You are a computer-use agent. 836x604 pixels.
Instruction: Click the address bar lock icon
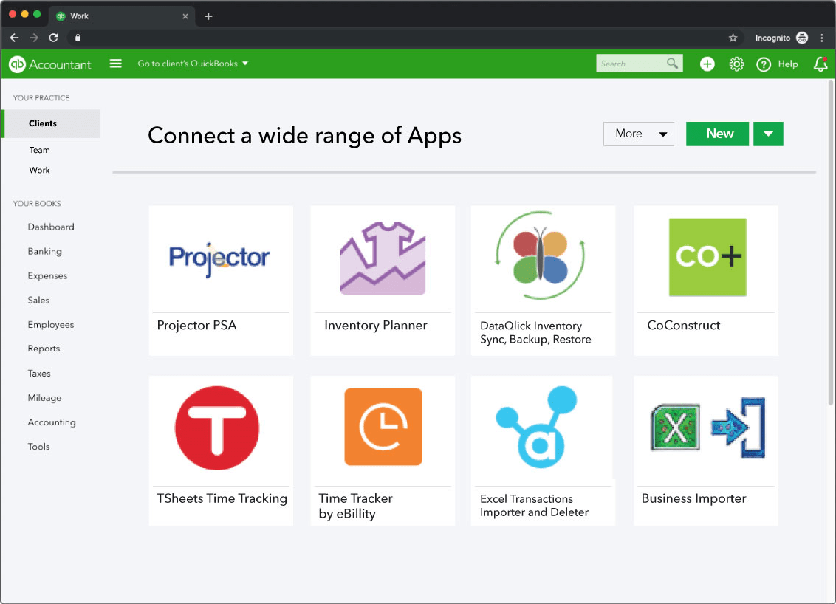pos(78,38)
